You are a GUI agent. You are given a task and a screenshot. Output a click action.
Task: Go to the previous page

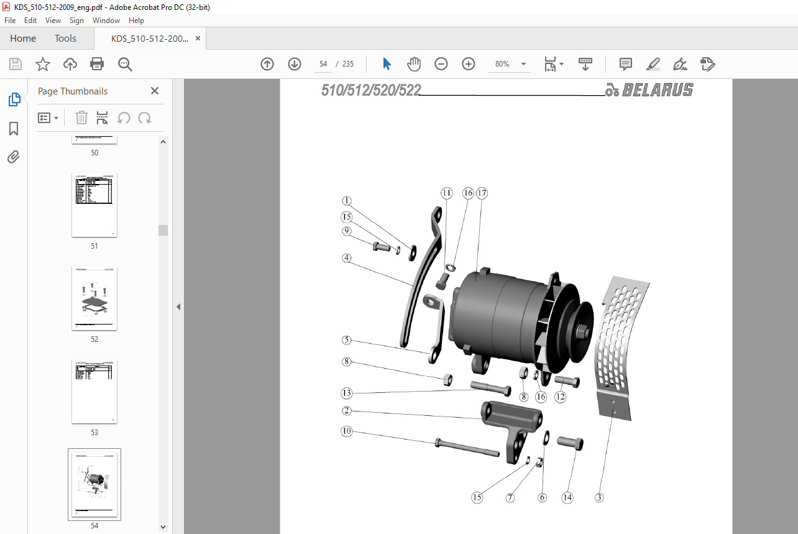click(267, 64)
